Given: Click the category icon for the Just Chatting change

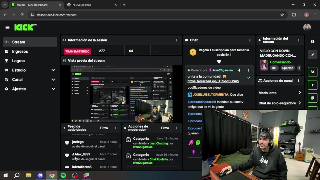Looking at the screenshot, I should (128, 140).
